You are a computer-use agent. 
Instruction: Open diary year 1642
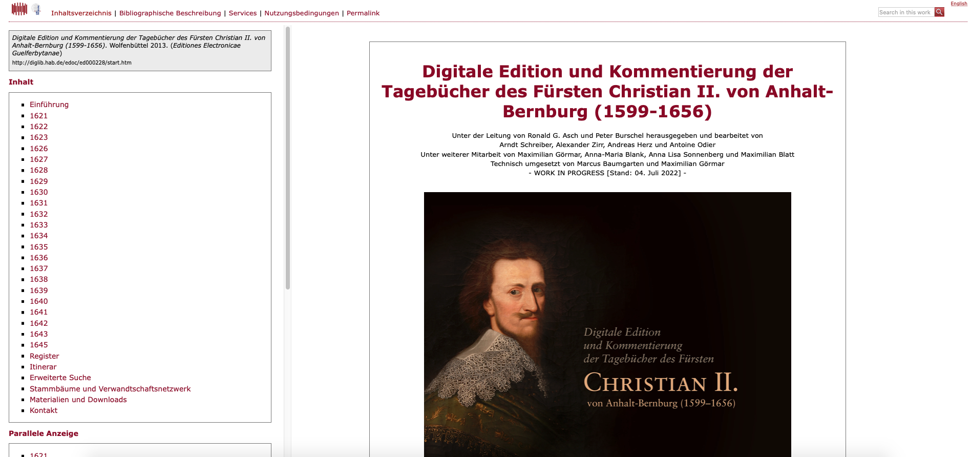coord(39,323)
